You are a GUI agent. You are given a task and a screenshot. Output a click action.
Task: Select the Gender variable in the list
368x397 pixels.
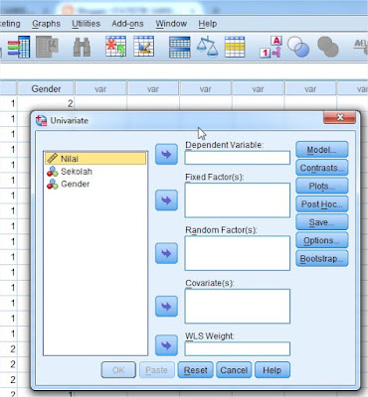pos(95,184)
